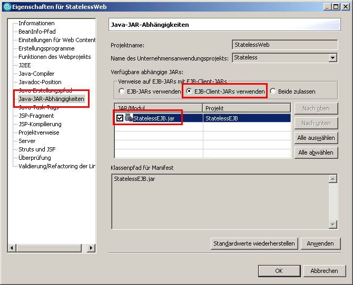This screenshot has height=285, width=353.
Task: Select Informationen in the properties tree
Action: click(x=36, y=23)
